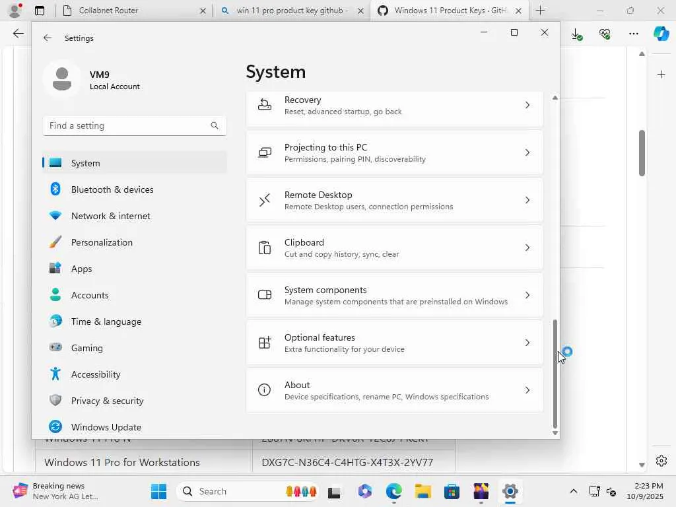
Task: Open Projecting to this PC icon
Action: [264, 152]
